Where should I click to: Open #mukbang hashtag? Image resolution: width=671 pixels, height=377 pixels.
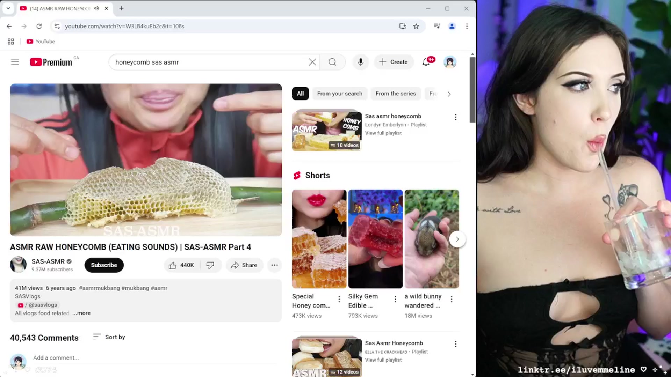click(135, 288)
